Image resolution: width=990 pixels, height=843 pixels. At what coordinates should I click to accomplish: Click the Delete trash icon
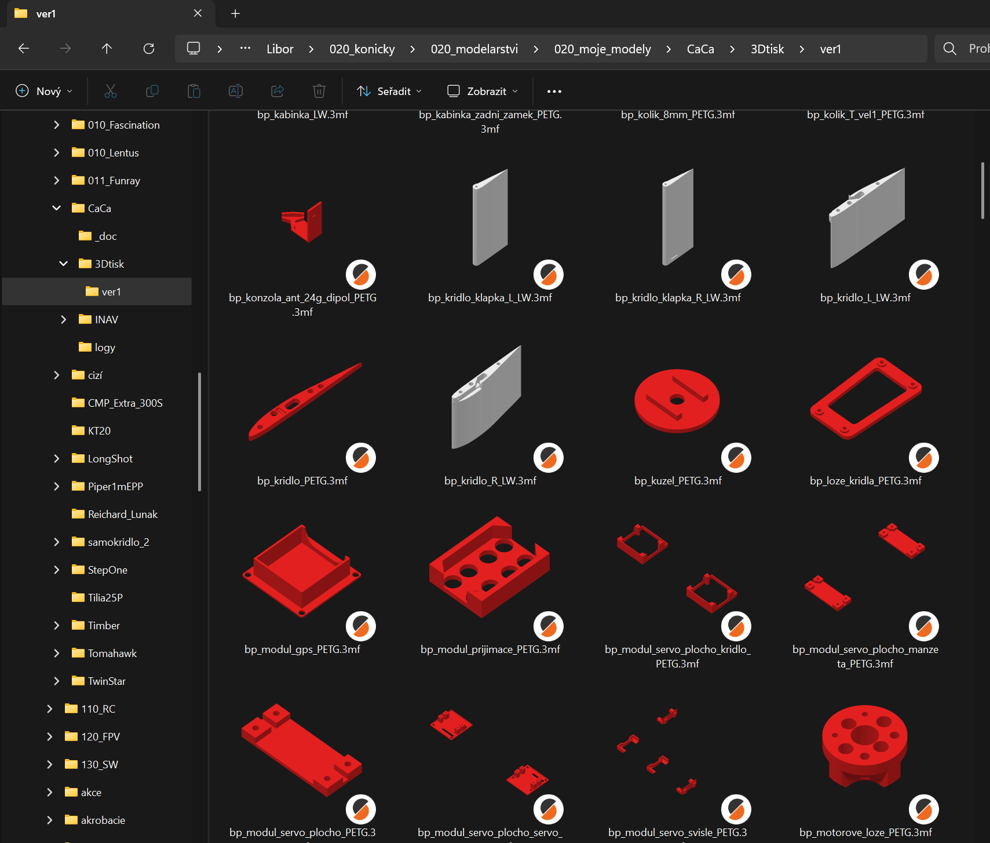(319, 91)
